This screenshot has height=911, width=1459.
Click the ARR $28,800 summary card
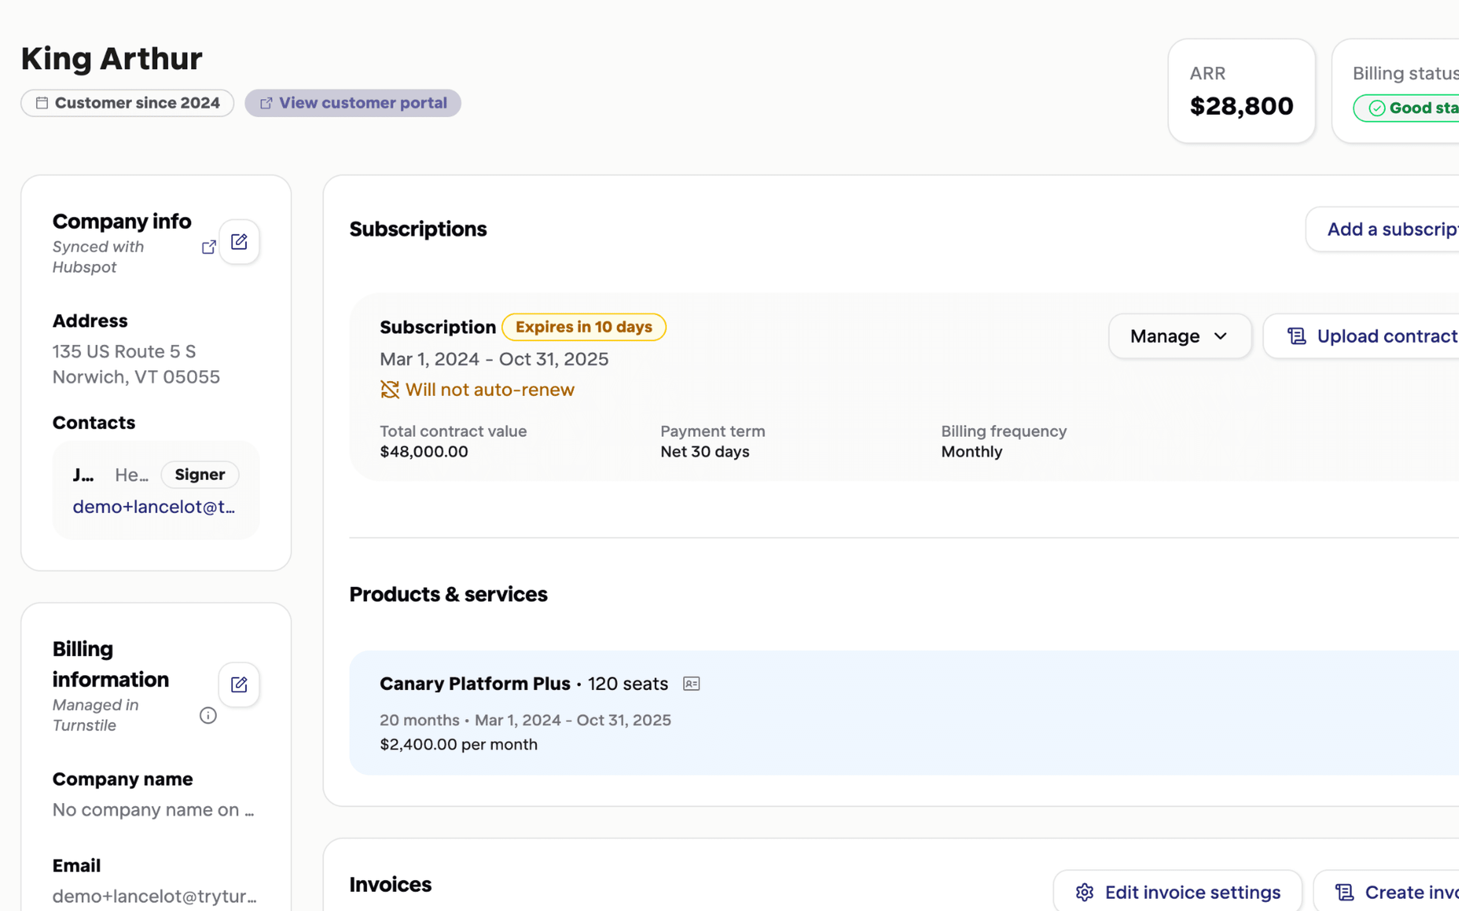pos(1241,91)
